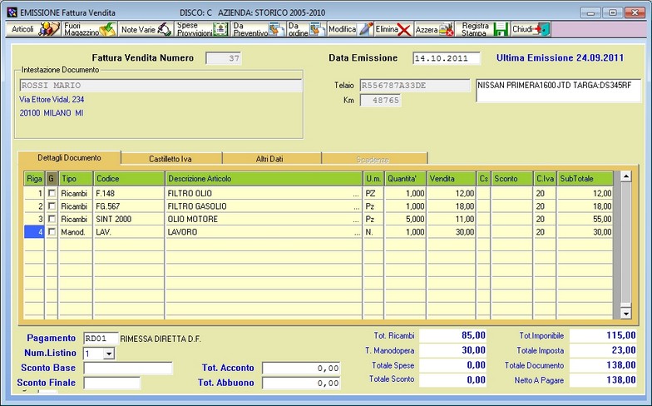
Task: Click the Manod. type cell
Action: 76,232
